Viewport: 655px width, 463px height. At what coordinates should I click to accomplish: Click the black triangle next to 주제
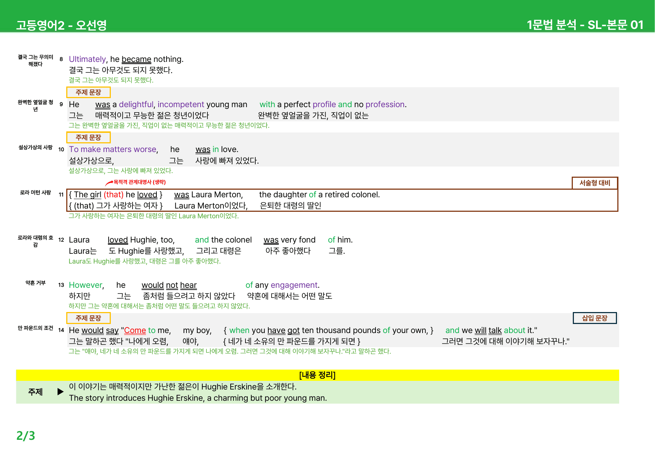pyautogui.click(x=60, y=392)
